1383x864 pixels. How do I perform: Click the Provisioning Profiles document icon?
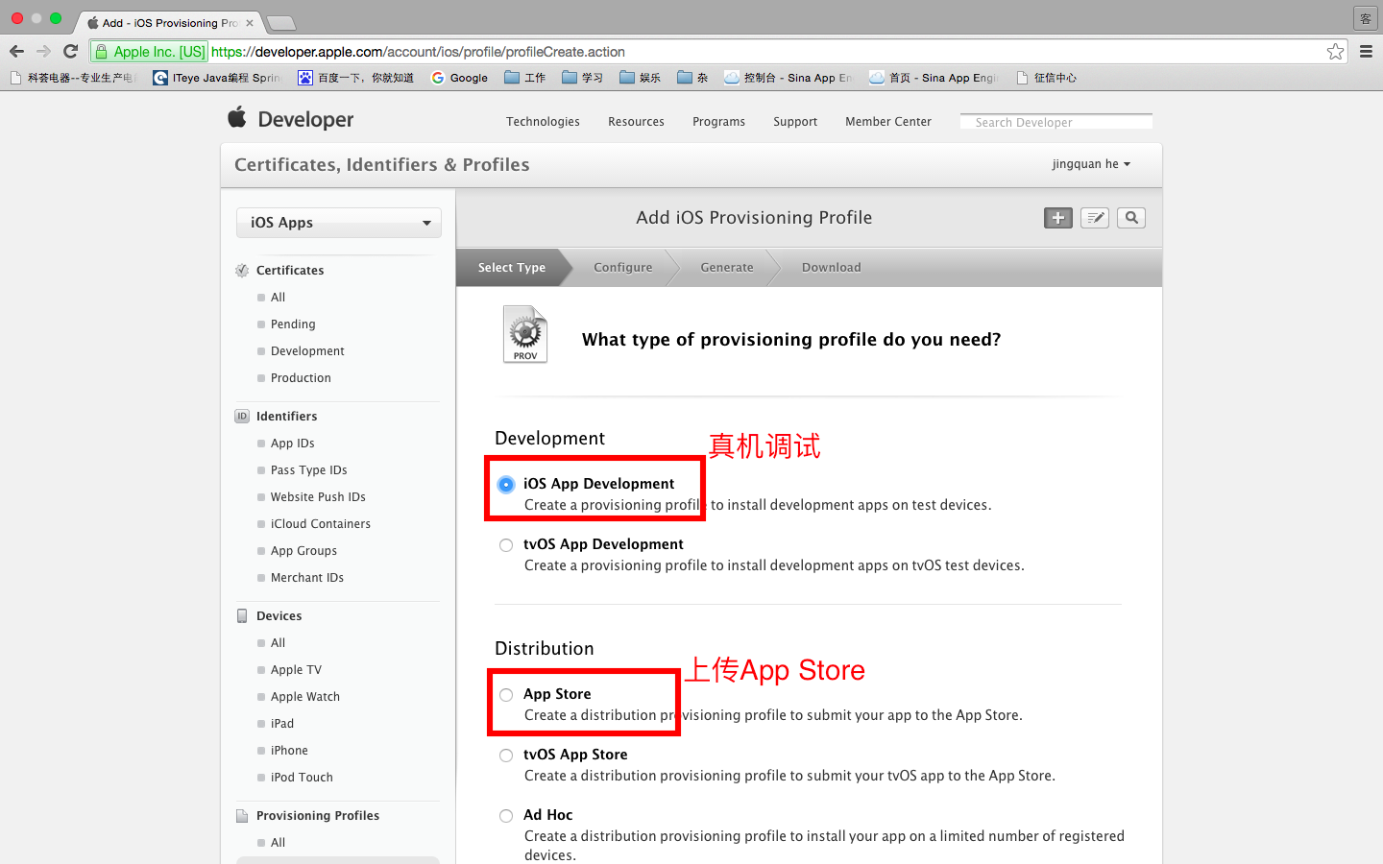pos(242,816)
